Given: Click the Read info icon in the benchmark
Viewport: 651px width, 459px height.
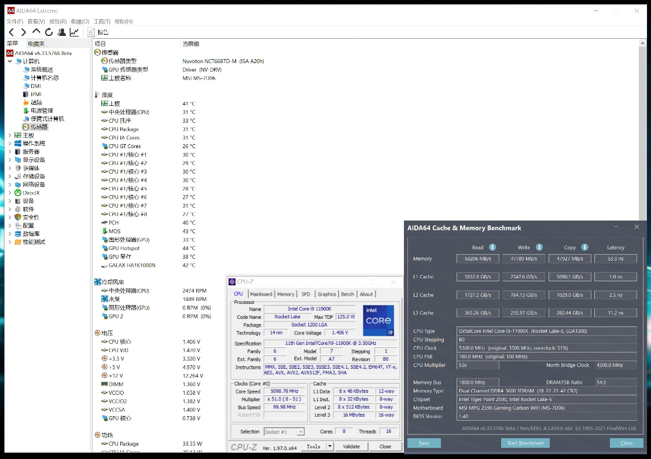Looking at the screenshot, I should [493, 247].
